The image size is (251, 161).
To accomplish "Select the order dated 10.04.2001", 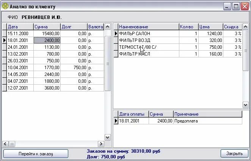I will 53,68.
